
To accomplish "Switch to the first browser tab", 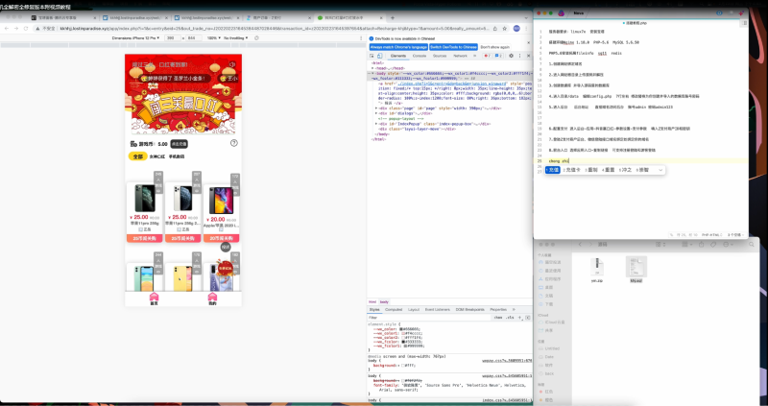I will pos(62,17).
